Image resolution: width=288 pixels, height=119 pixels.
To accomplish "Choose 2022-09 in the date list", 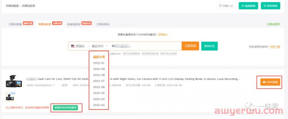I will [x=99, y=69].
